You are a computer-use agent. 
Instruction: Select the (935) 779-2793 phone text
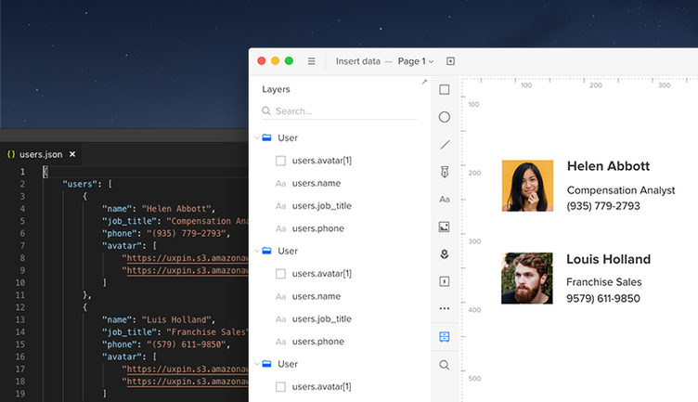tap(603, 206)
